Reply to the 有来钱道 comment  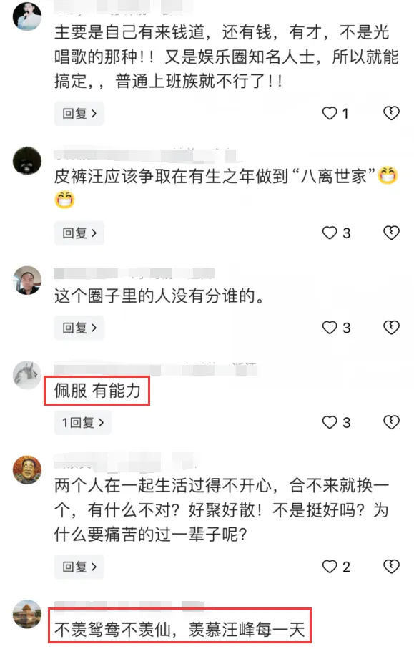79,113
